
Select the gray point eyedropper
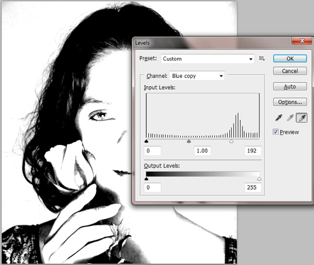pyautogui.click(x=290, y=118)
